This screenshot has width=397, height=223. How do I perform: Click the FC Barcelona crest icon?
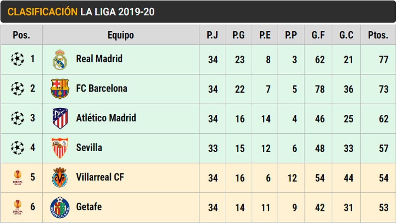tap(60, 89)
